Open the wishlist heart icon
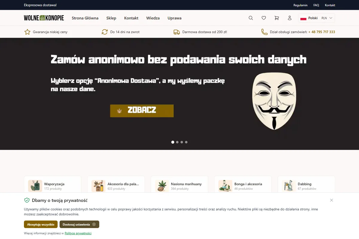The height and width of the screenshot is (239, 359). pyautogui.click(x=264, y=18)
